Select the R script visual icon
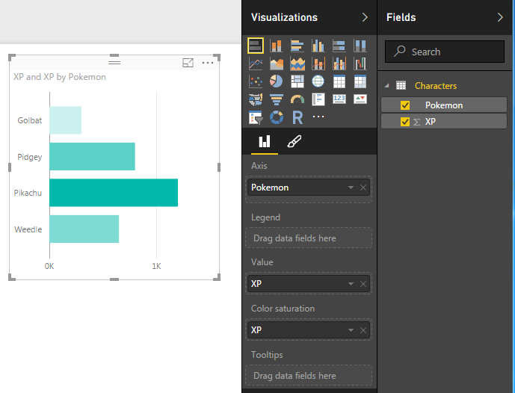 tap(297, 117)
